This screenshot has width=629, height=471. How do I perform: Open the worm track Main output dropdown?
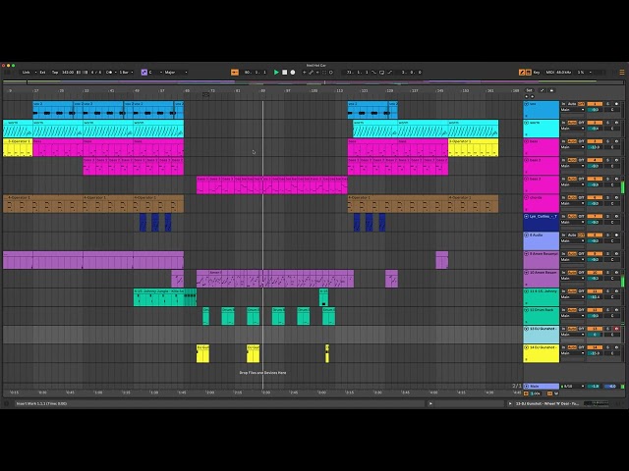(572, 129)
